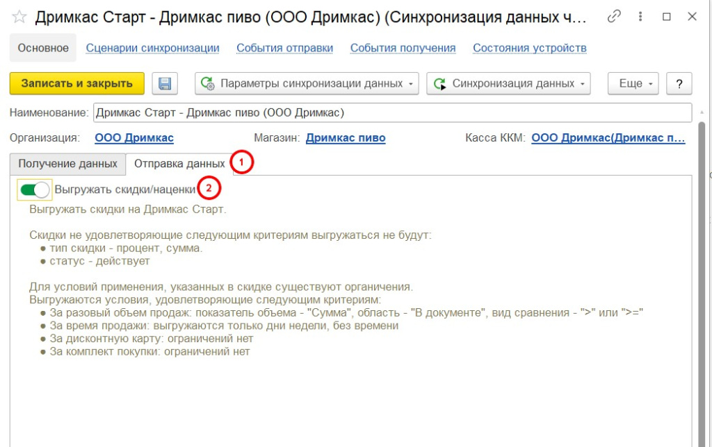Select the Отправка данных tab
Viewport: 712px width, 447px height.
coord(179,164)
